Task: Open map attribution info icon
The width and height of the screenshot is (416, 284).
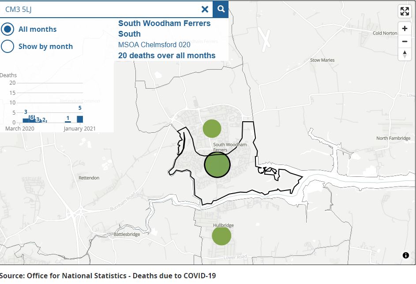Action: (405, 255)
